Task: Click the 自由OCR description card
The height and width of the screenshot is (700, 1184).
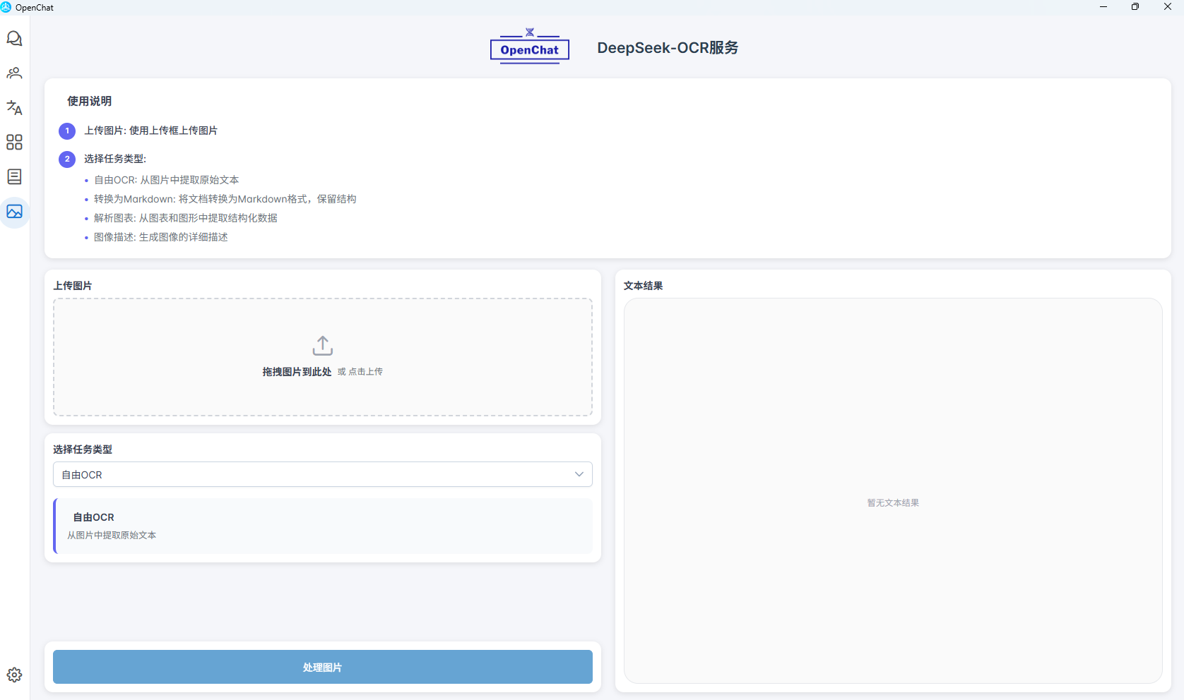Action: [323, 526]
